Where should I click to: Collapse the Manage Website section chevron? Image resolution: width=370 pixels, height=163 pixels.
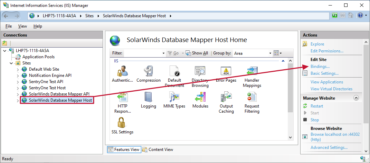pyautogui.click(x=356, y=98)
